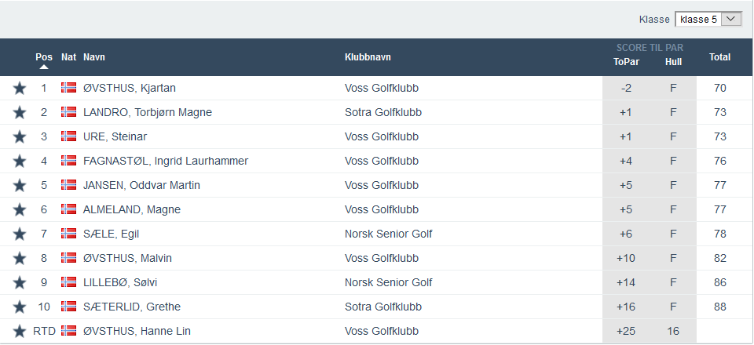Click star beside FAGNASTØL, Ingrid Laurhammer

20,161
